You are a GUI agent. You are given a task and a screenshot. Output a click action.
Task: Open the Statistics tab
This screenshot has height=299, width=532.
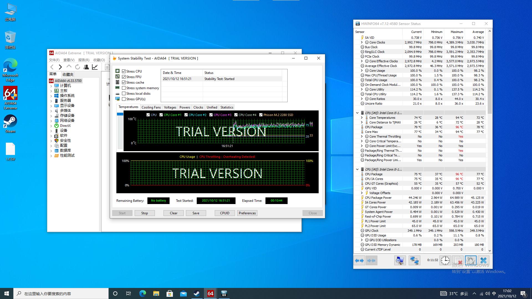click(227, 107)
